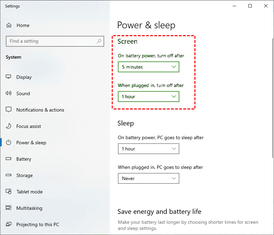Click the Sleep section heading

(126, 123)
